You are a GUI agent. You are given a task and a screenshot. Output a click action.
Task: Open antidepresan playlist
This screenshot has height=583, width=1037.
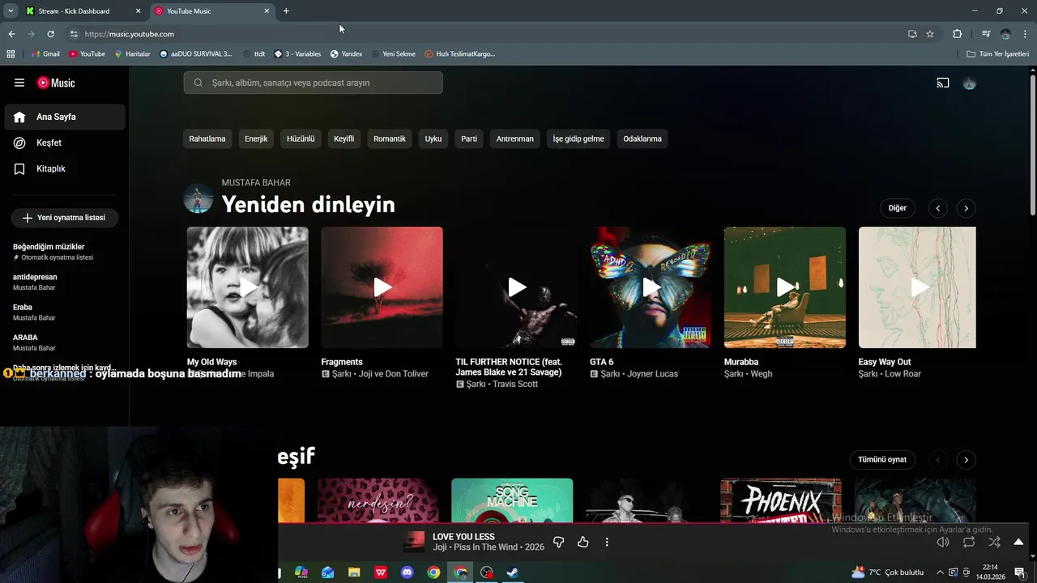[x=35, y=277]
